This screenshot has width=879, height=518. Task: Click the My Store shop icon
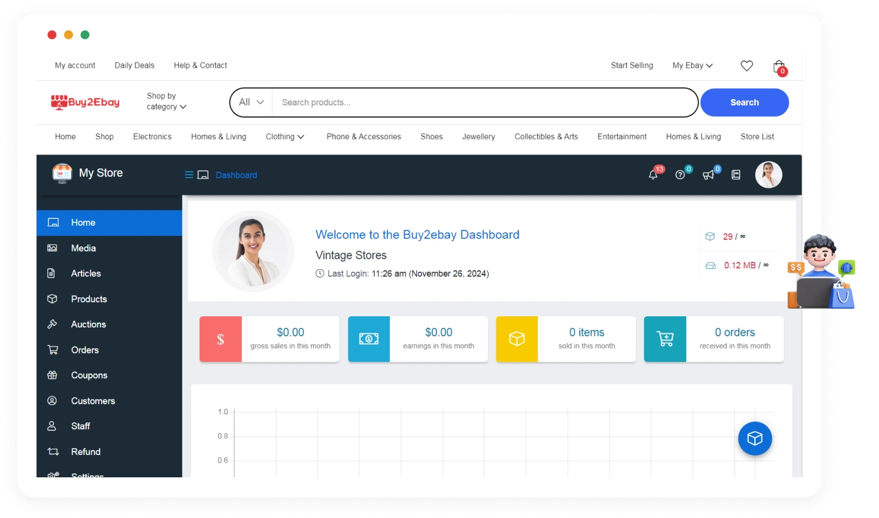[62, 173]
